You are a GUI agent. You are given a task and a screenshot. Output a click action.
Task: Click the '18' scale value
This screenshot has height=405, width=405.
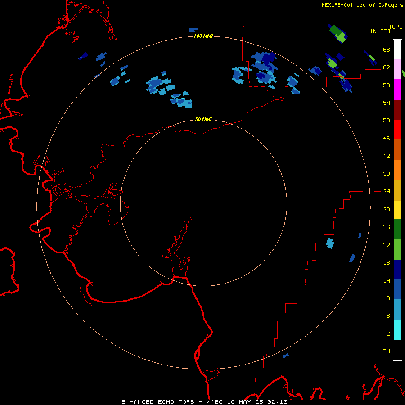(387, 263)
